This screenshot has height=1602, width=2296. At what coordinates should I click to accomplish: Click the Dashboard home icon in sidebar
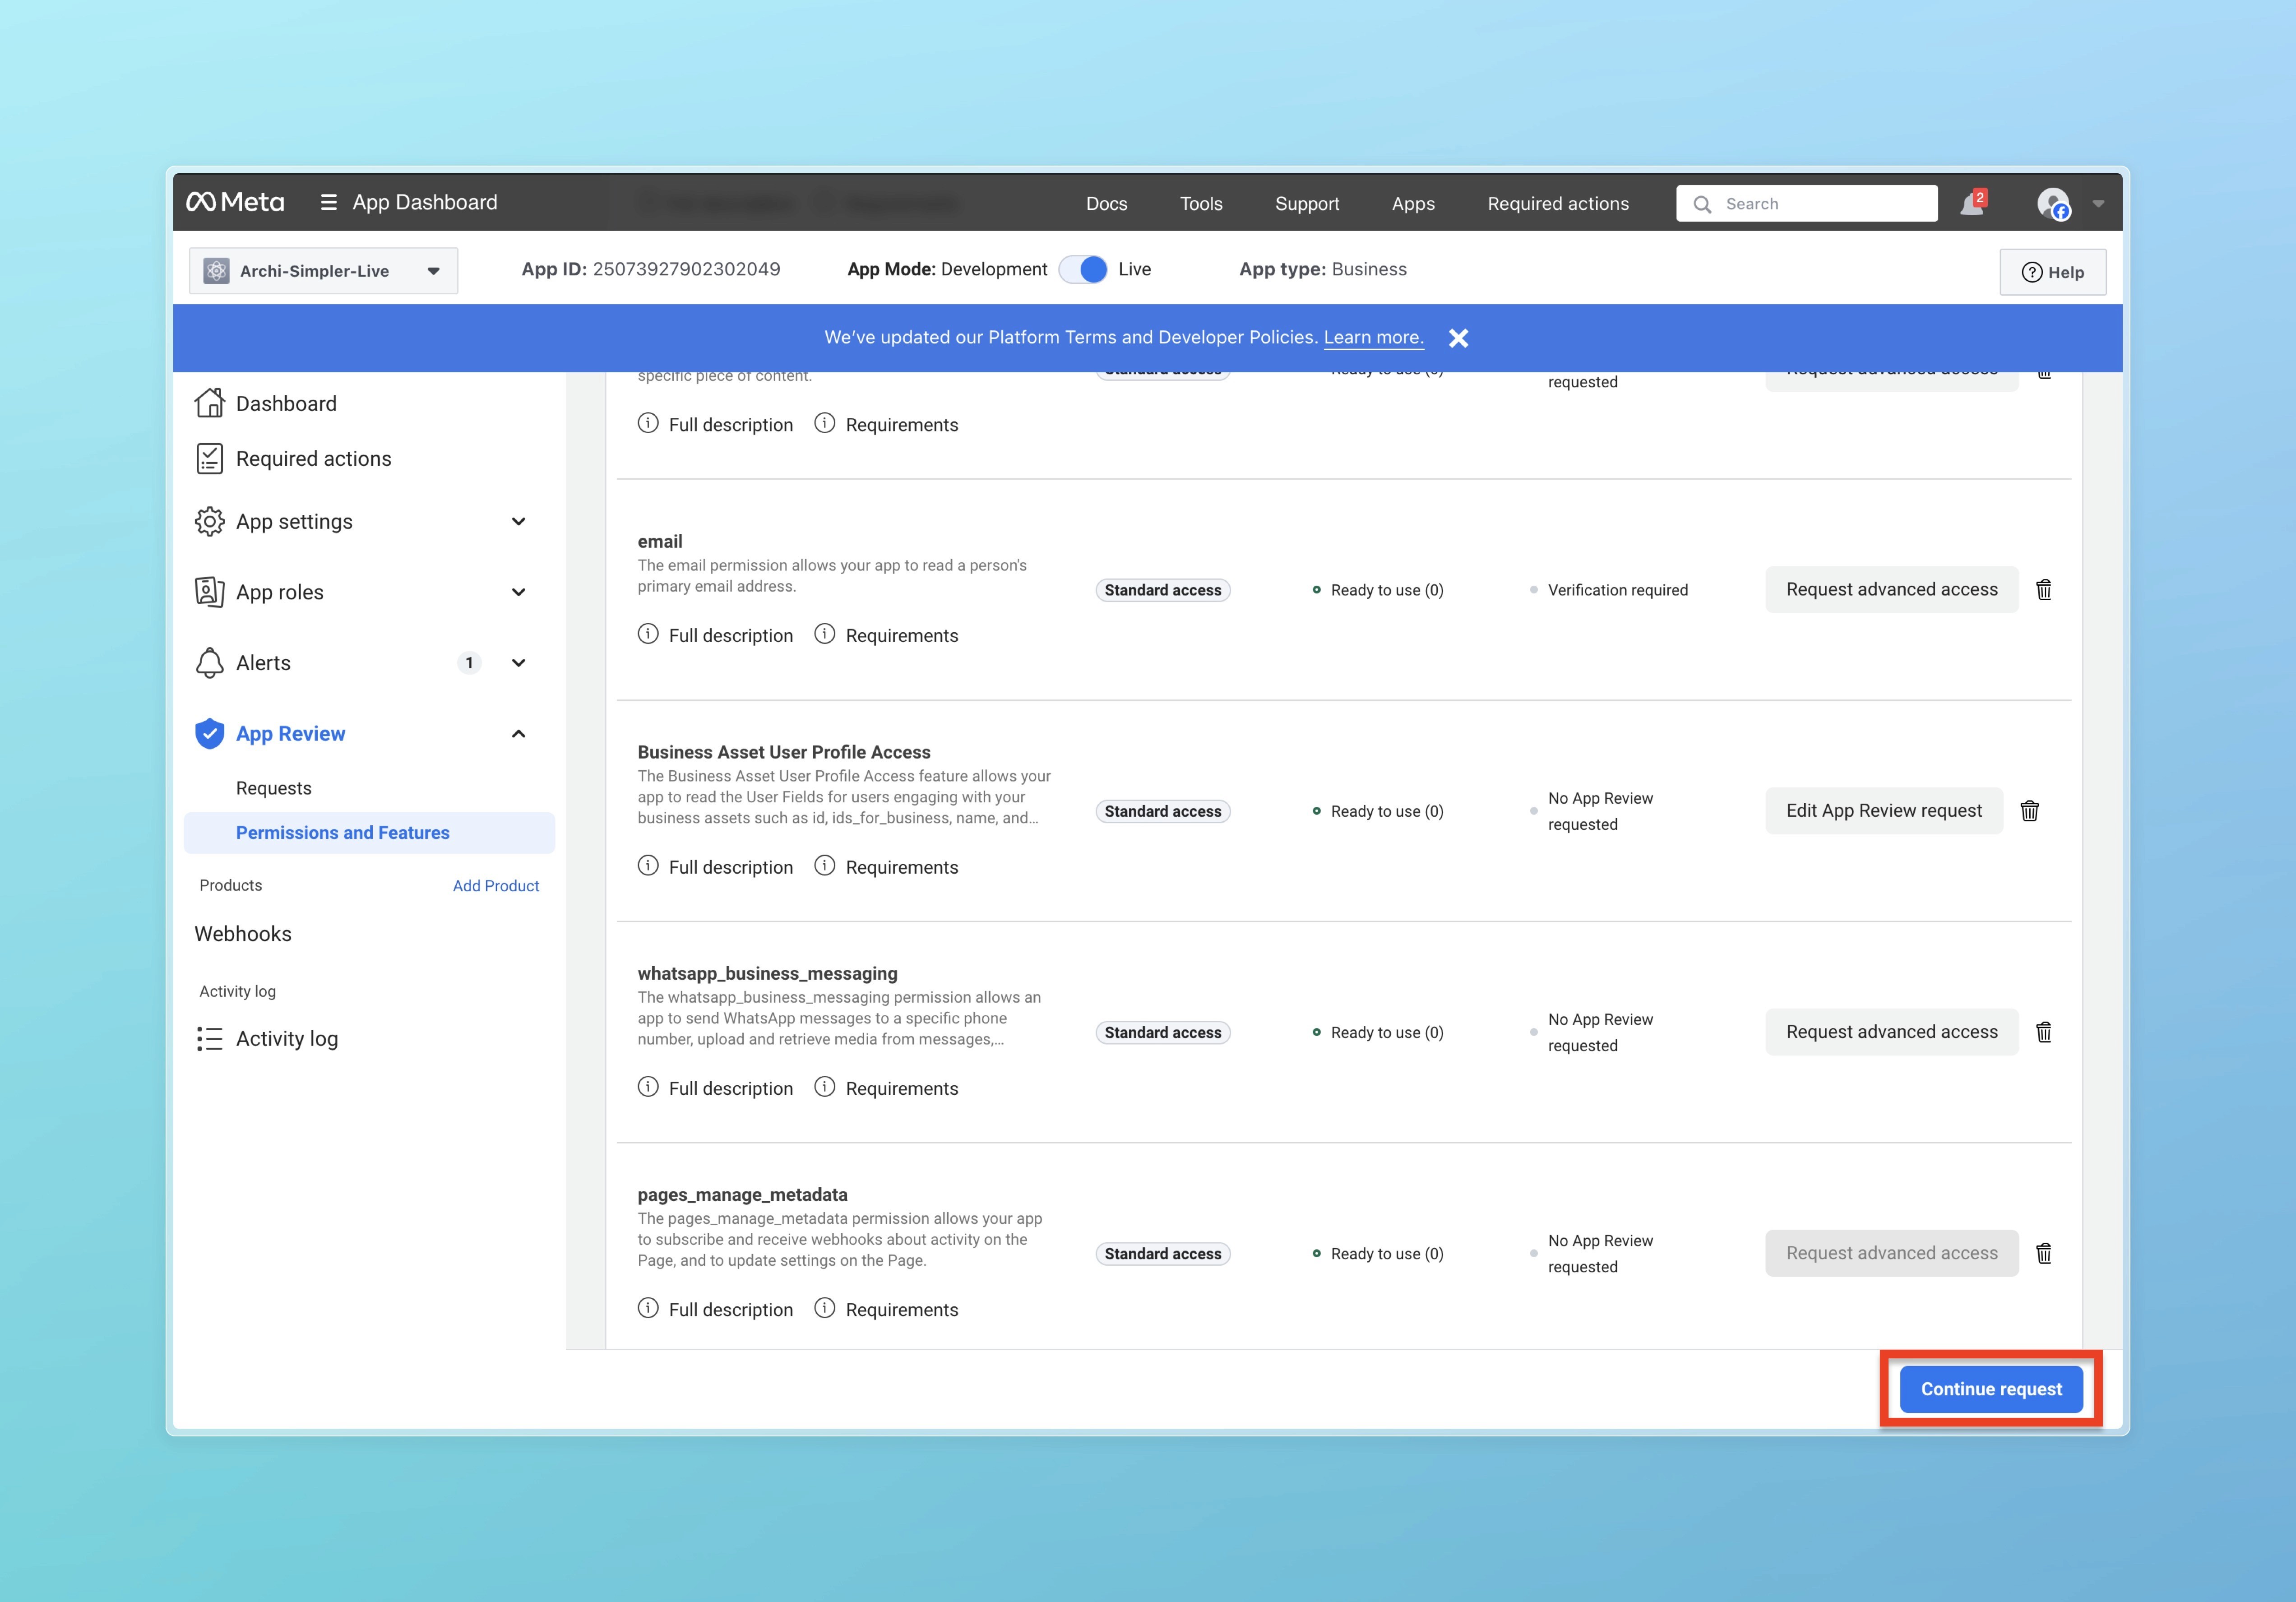coord(209,403)
